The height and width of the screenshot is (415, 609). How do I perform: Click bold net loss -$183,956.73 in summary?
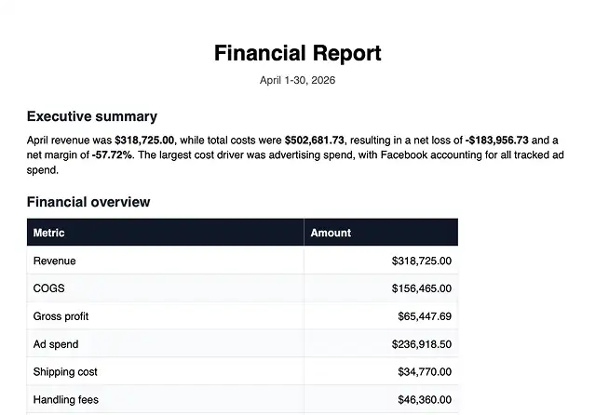point(496,141)
